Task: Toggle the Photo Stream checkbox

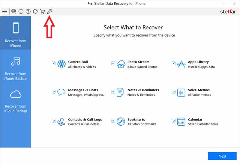Action: point(113,63)
